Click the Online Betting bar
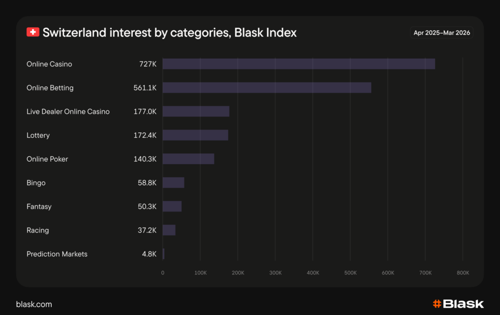Viewport: 500px width, 315px height. (267, 88)
